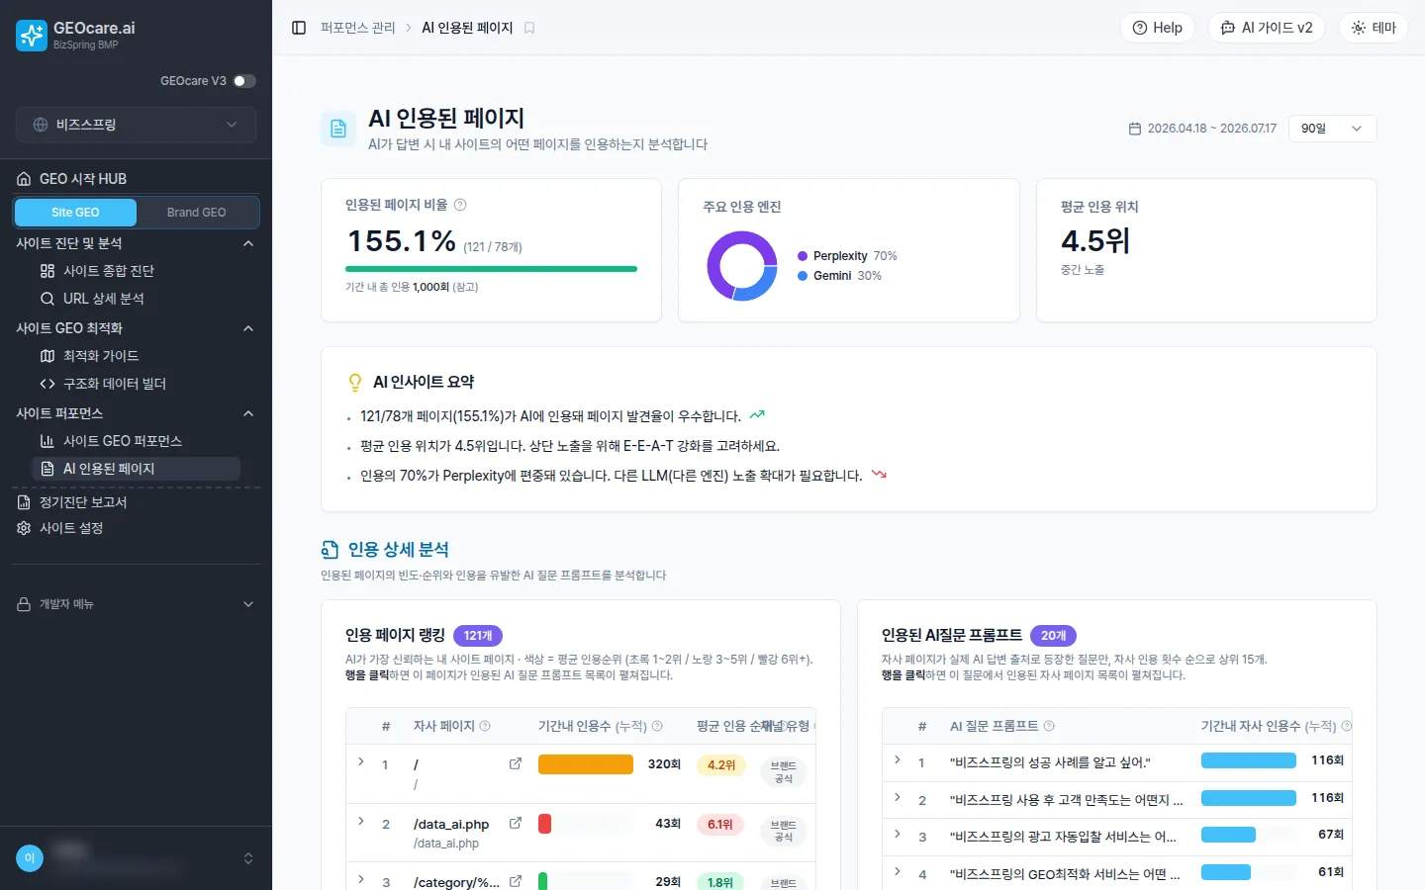
Task: Open 최적화 가이드 menu item
Action: tap(136, 356)
